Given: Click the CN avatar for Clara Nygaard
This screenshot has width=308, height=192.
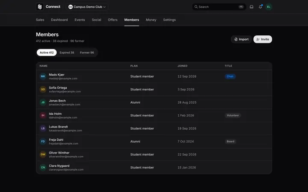Looking at the screenshot, I should (43, 168).
